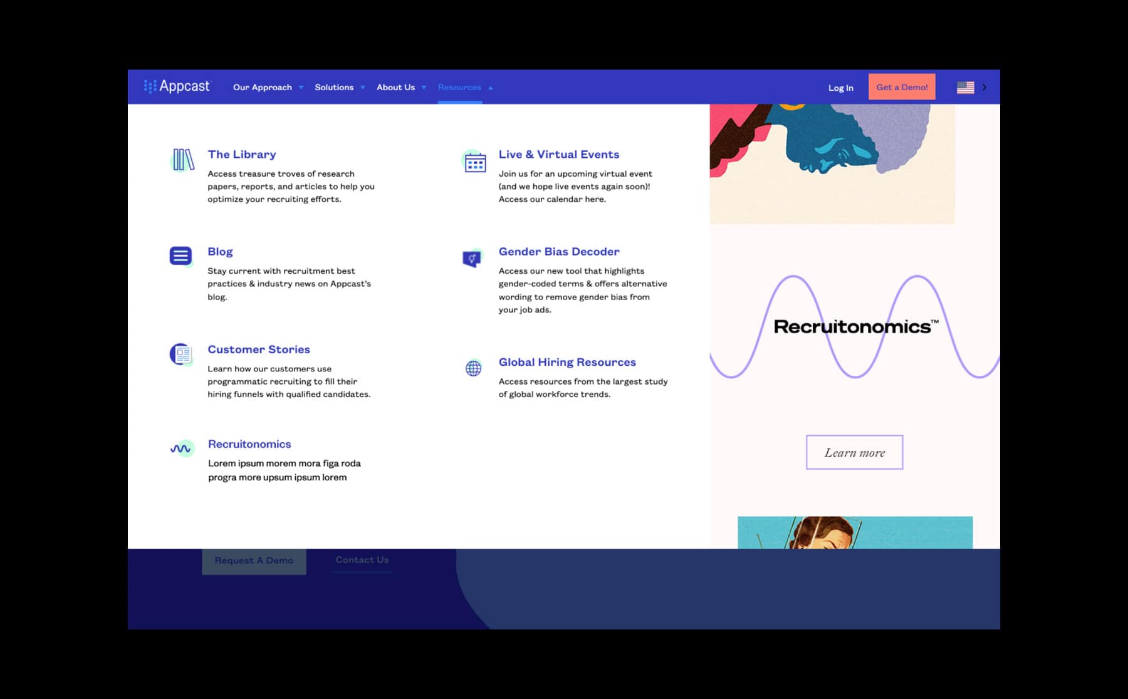Click the Appcast logo
Screen dimensions: 1128x699
[x=179, y=86]
